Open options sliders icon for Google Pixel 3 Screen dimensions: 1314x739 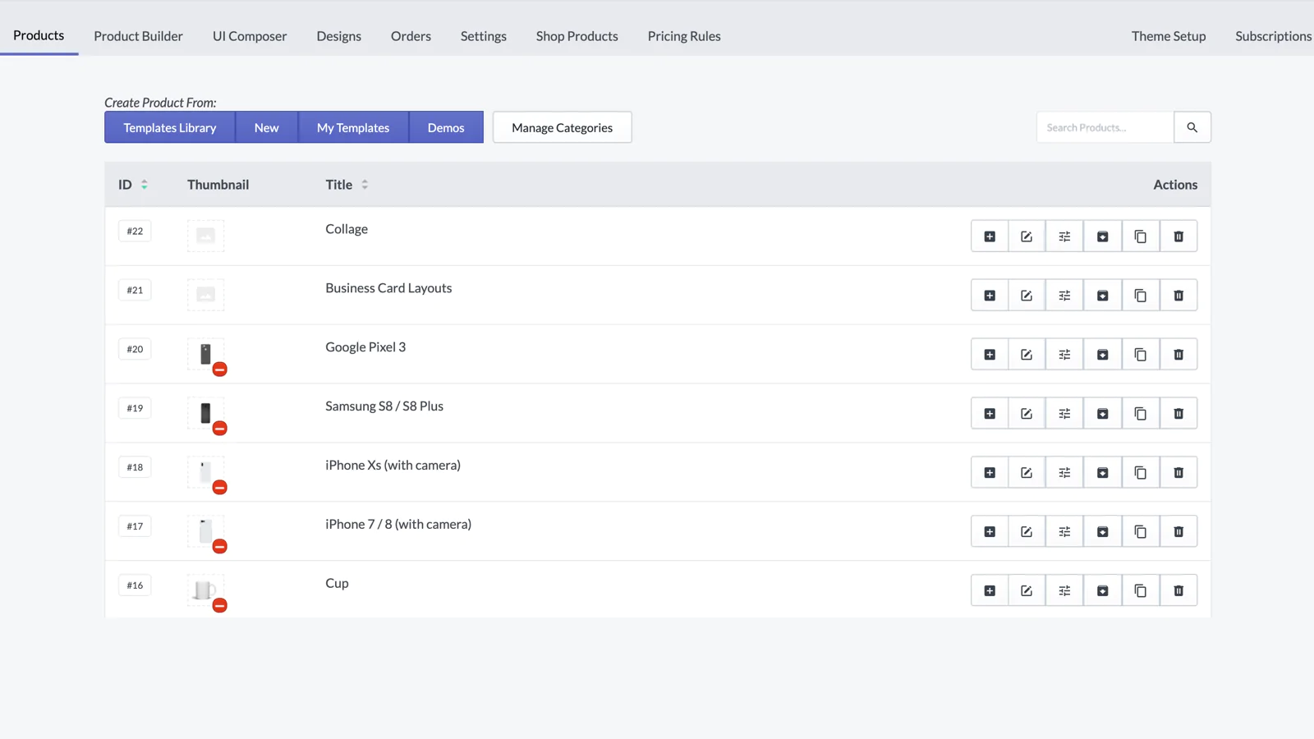tap(1064, 355)
